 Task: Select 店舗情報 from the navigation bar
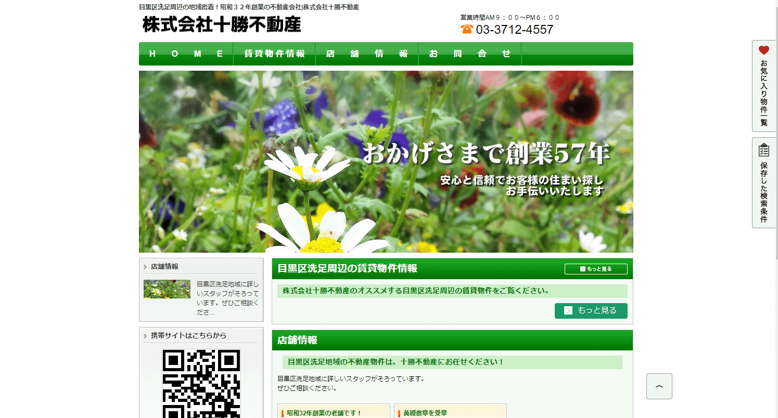click(366, 54)
